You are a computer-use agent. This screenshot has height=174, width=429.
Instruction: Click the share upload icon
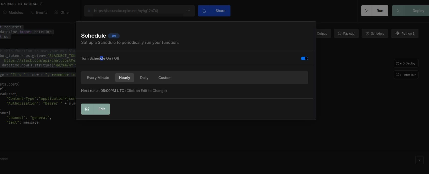tap(204, 11)
